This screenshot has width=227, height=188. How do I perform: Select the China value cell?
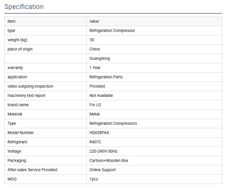[94, 49]
